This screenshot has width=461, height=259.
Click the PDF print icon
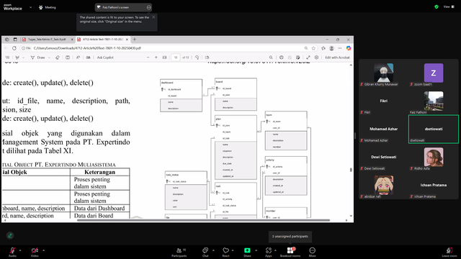click(x=282, y=58)
